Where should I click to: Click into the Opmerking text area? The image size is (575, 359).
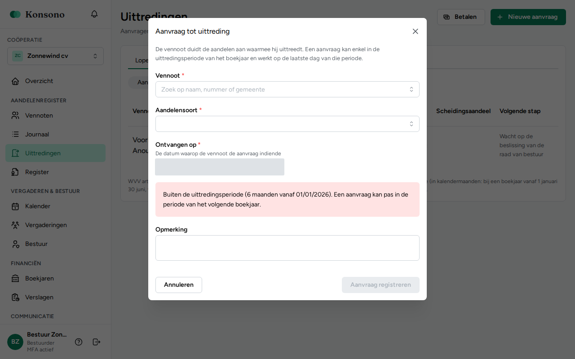pyautogui.click(x=287, y=248)
